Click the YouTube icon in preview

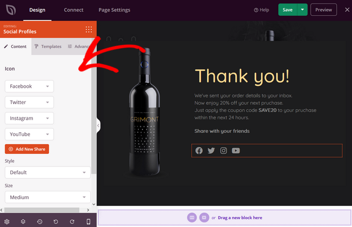tap(236, 150)
